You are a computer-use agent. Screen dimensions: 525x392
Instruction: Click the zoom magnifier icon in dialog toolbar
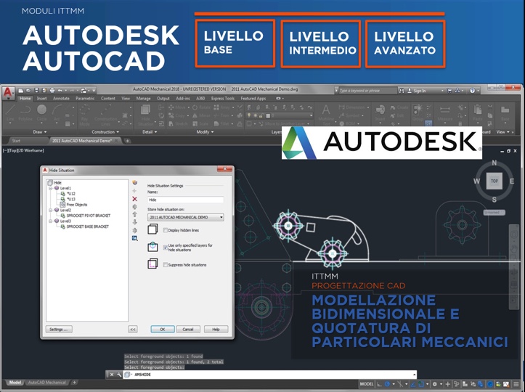(134, 238)
